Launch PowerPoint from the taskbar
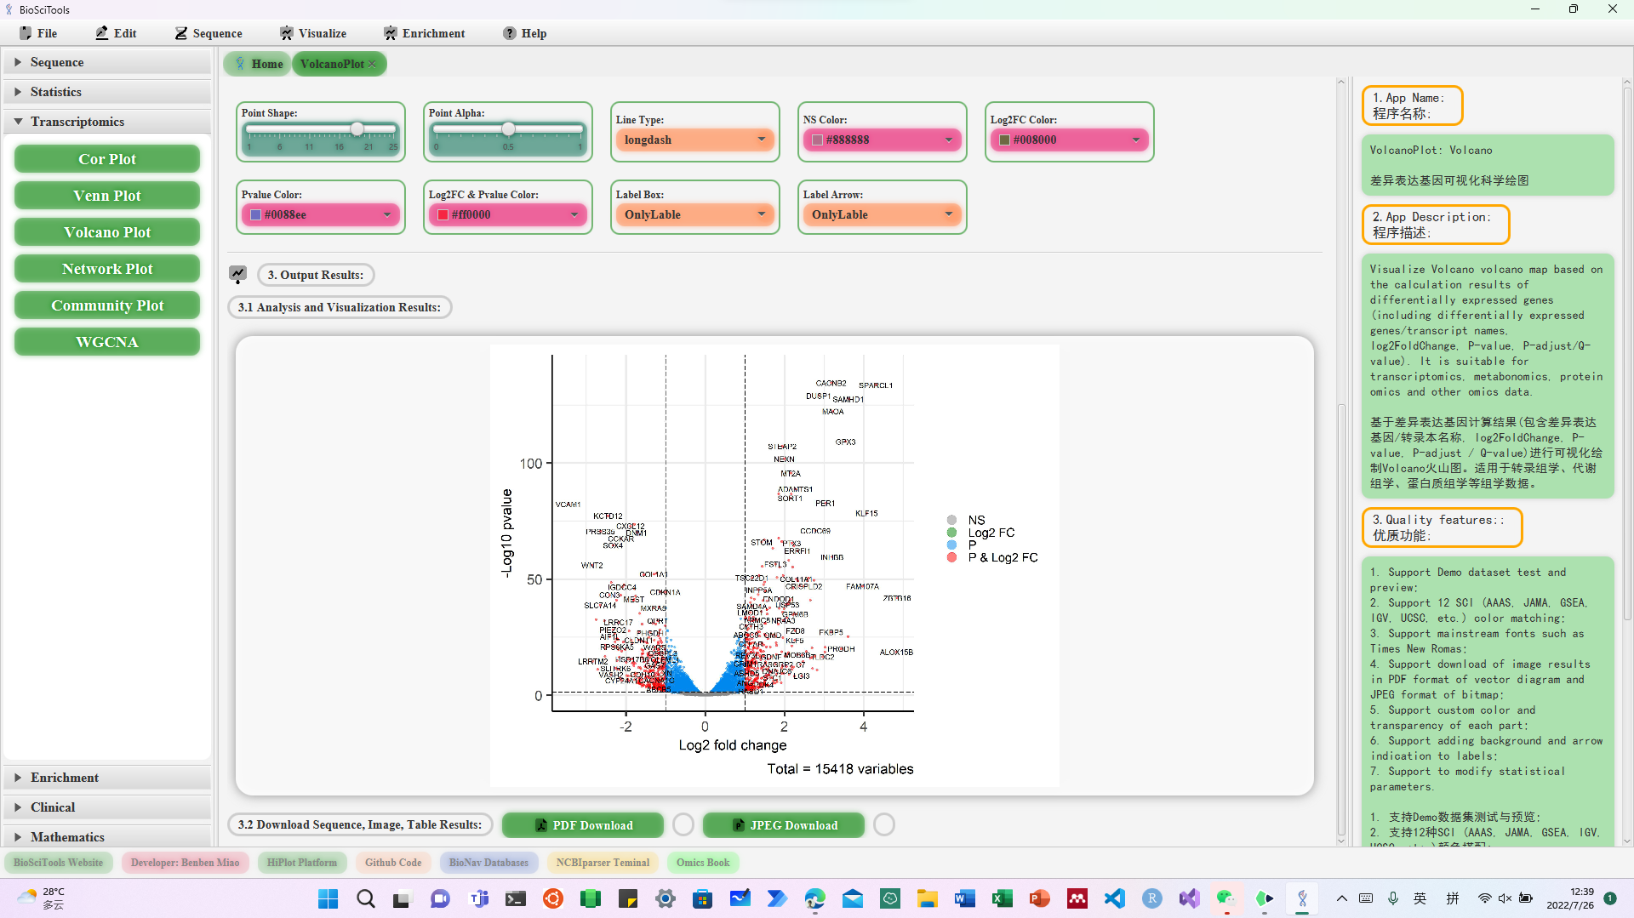This screenshot has width=1634, height=918. coord(1039,898)
